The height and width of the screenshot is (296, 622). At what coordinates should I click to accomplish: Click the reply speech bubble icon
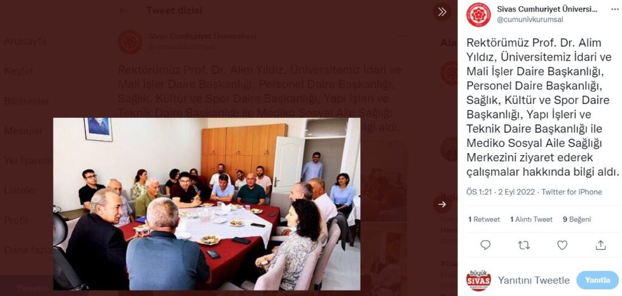(x=485, y=245)
